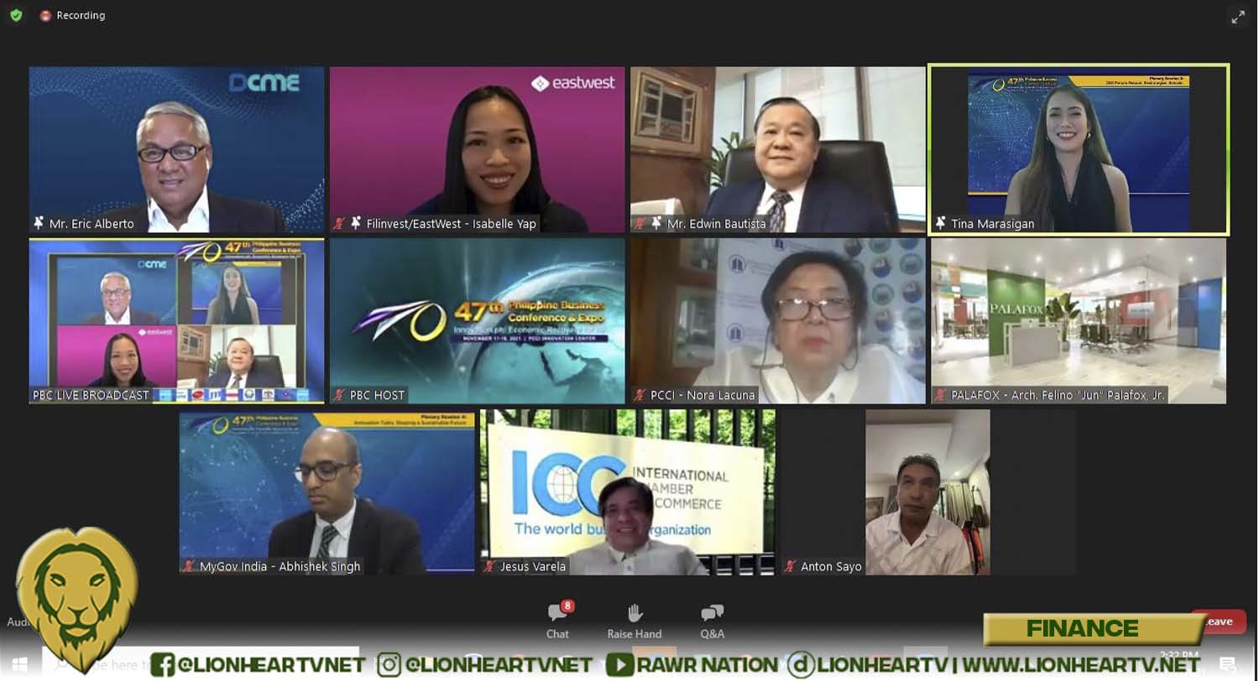Open the Windows Start menu
The width and height of the screenshot is (1259, 681).
pos(18,665)
